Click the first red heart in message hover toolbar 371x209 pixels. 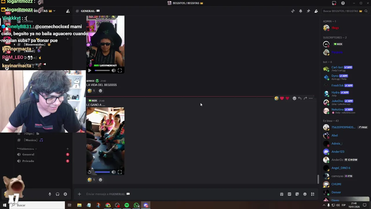pos(282,98)
